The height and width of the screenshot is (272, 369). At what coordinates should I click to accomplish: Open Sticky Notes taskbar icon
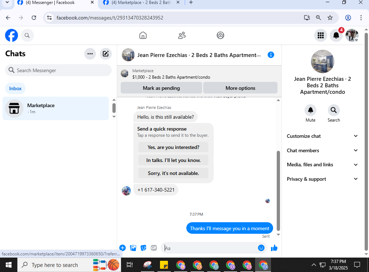point(164,265)
